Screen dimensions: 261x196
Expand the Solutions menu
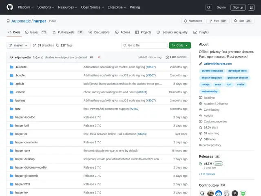click(x=46, y=7)
